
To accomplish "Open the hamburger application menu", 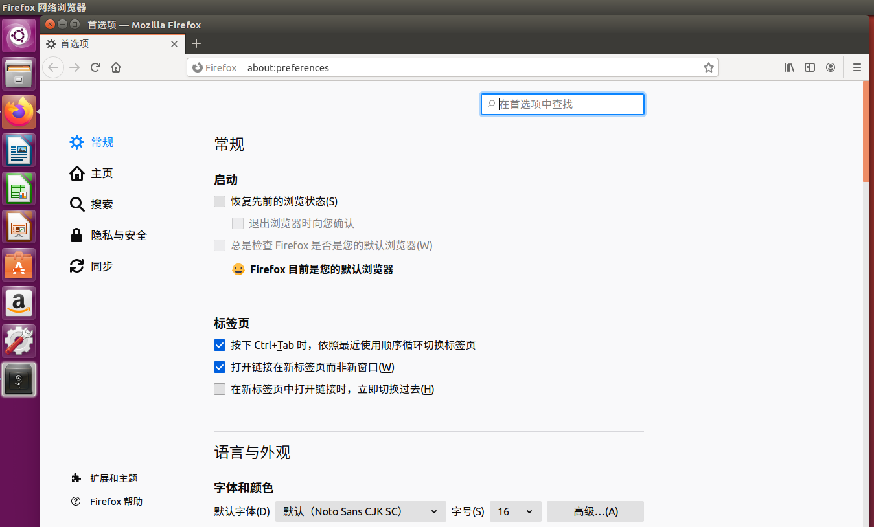I will coord(857,67).
